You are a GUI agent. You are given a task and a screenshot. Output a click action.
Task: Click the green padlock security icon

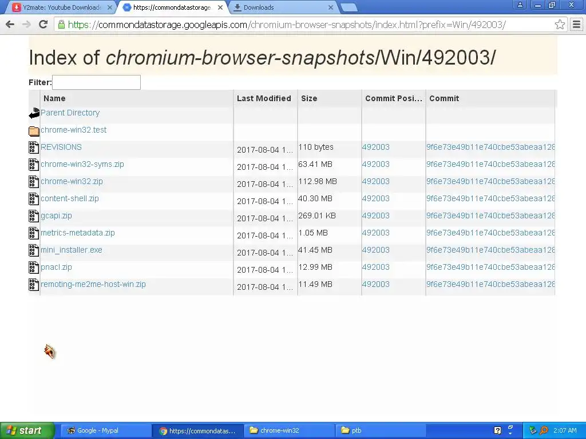[x=61, y=25]
